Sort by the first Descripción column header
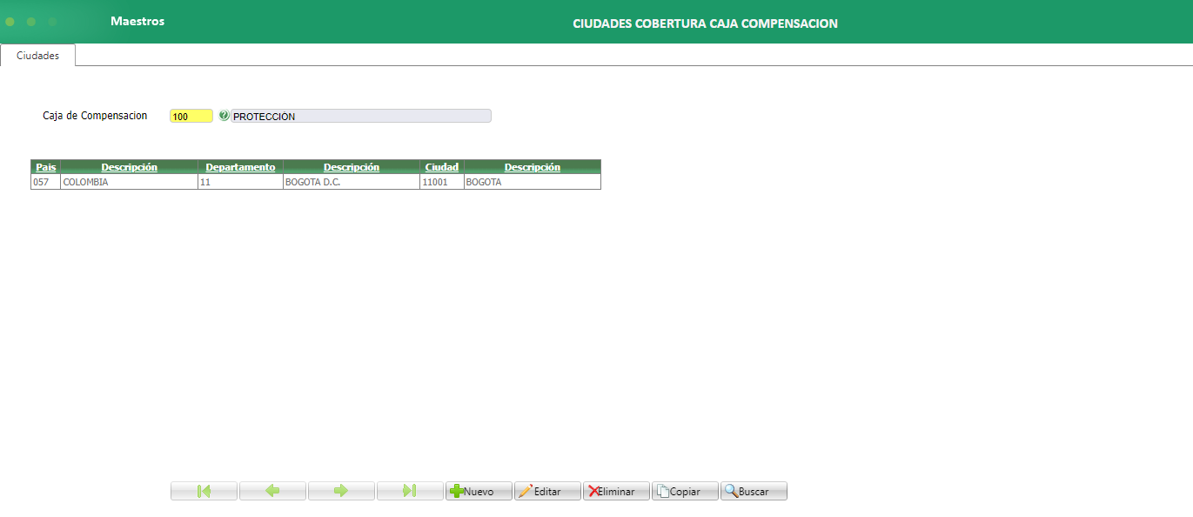 [x=128, y=166]
